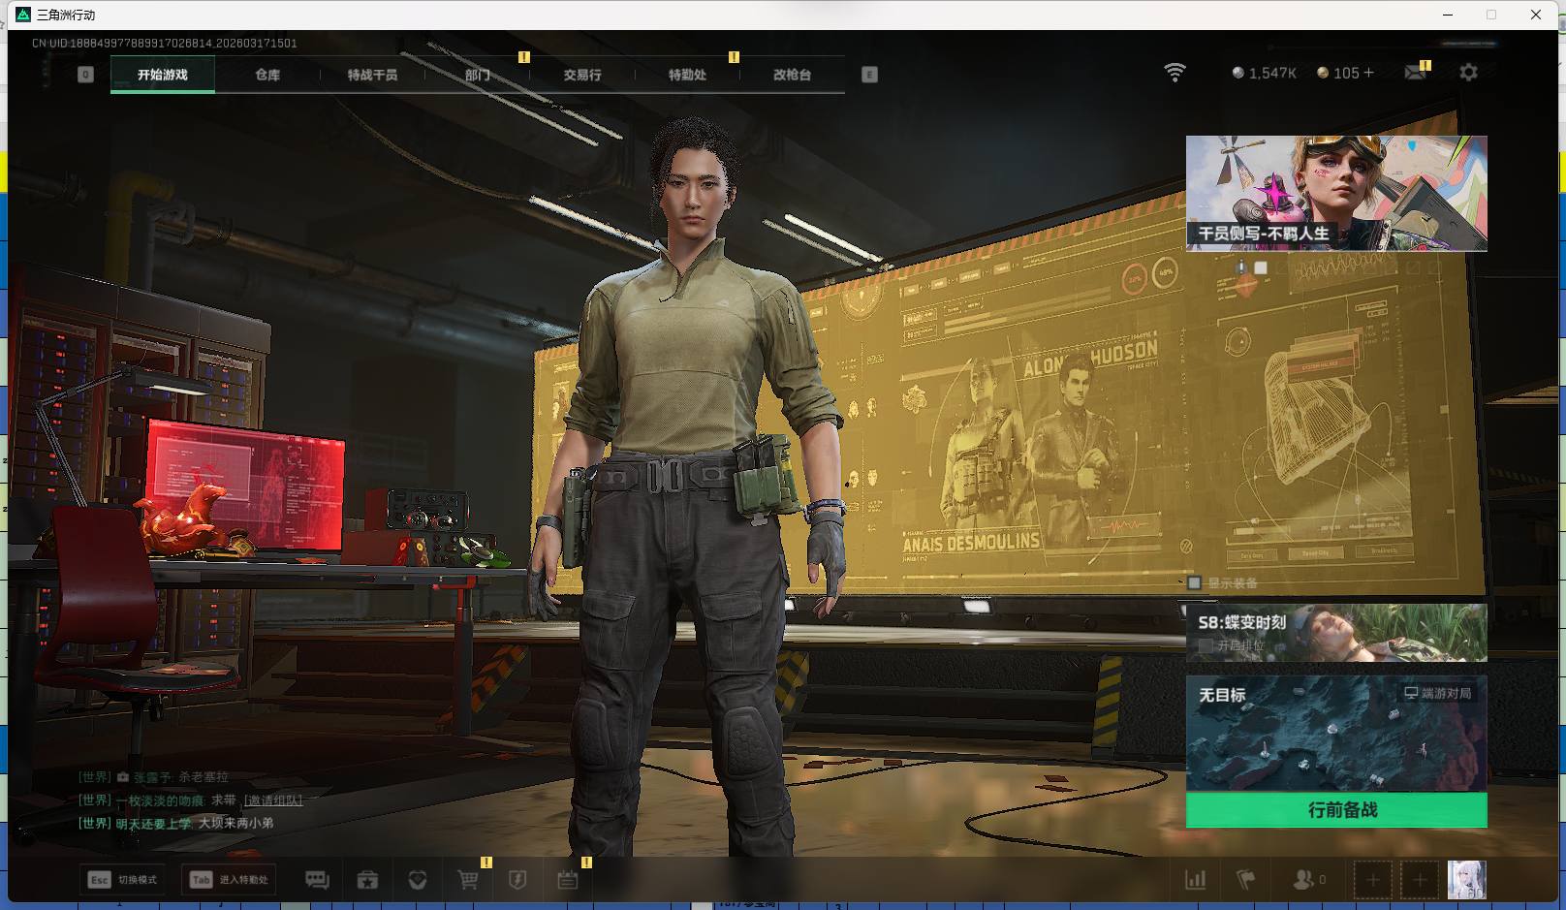Screen dimensions: 1566x910
Task: Click the first empty teammate slot plus
Action: pos(1372,880)
